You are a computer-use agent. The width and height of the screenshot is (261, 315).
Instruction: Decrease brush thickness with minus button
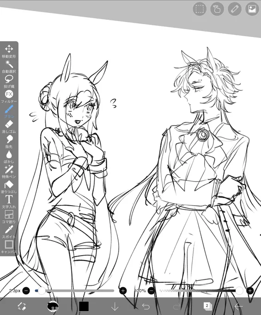tap(26, 291)
